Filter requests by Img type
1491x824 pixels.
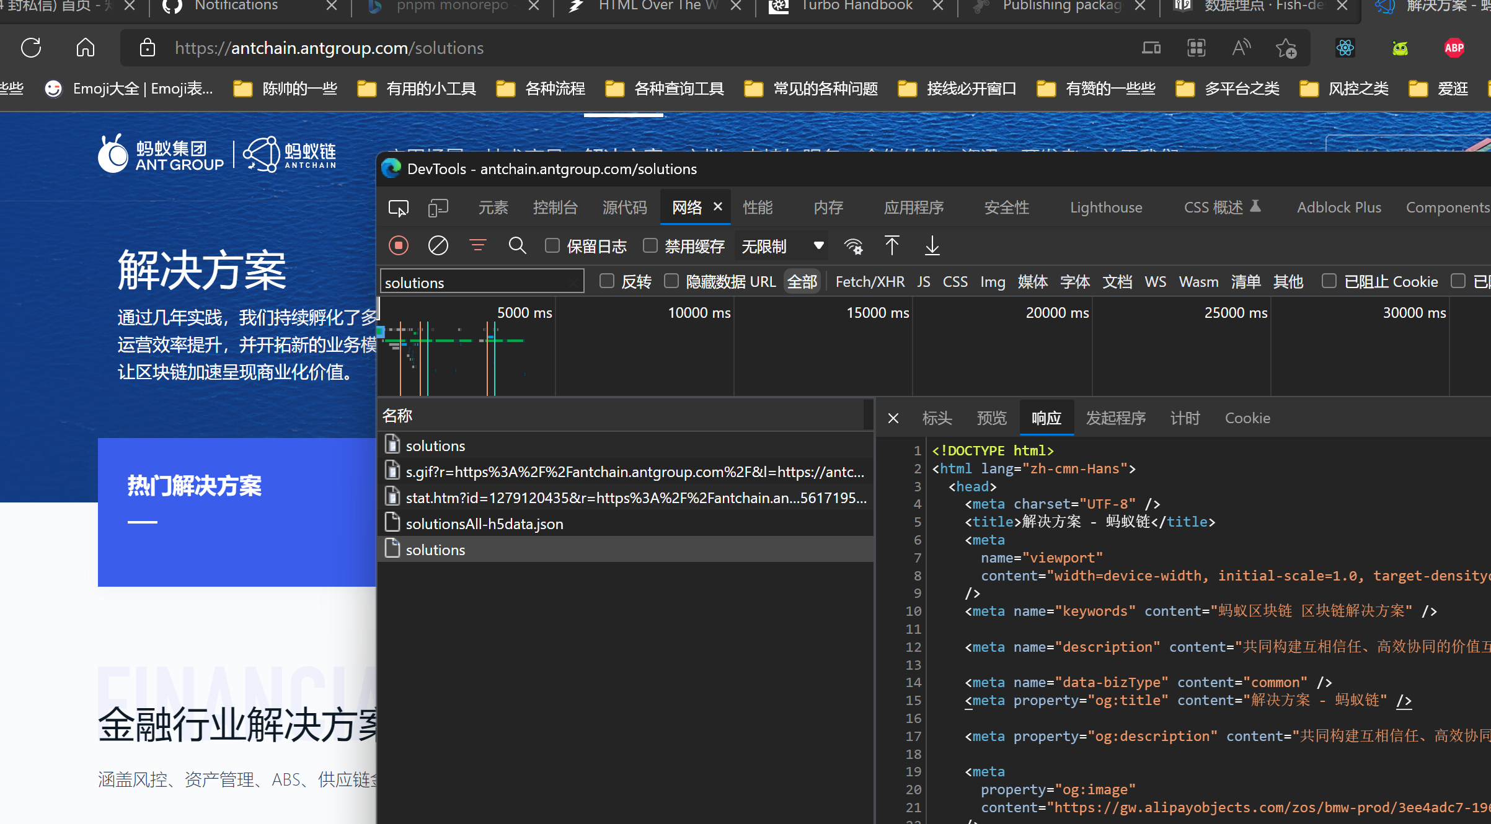coord(993,282)
